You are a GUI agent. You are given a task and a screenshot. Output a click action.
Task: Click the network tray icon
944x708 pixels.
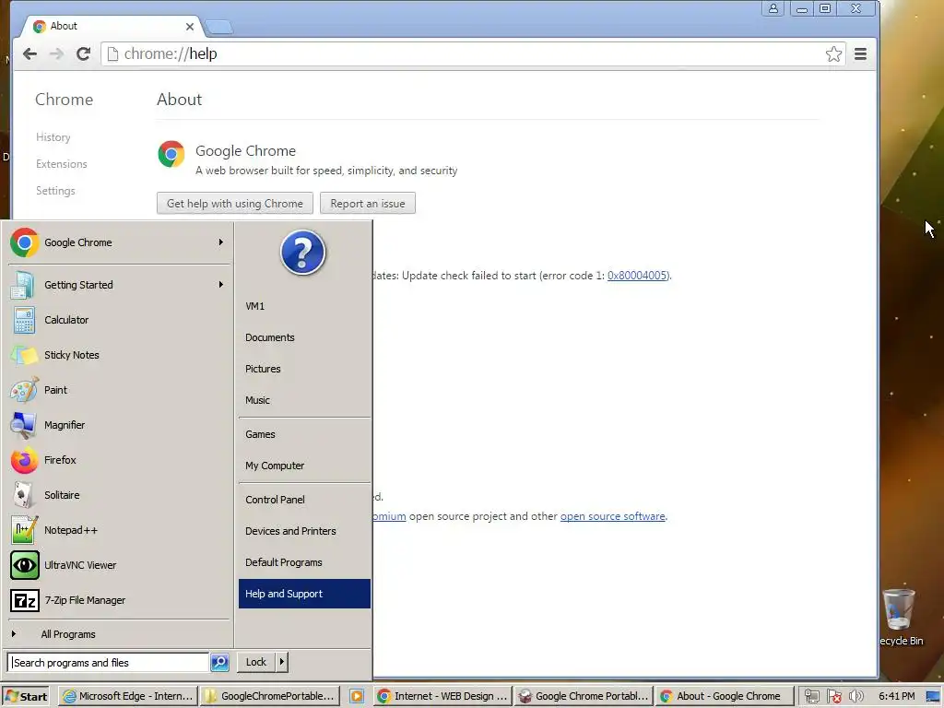tap(811, 697)
